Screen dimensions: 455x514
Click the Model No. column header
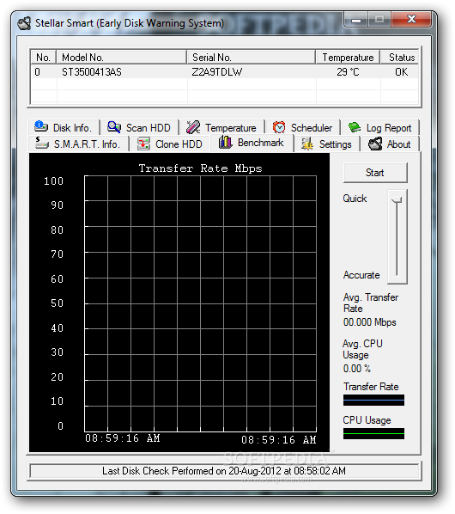pos(122,58)
